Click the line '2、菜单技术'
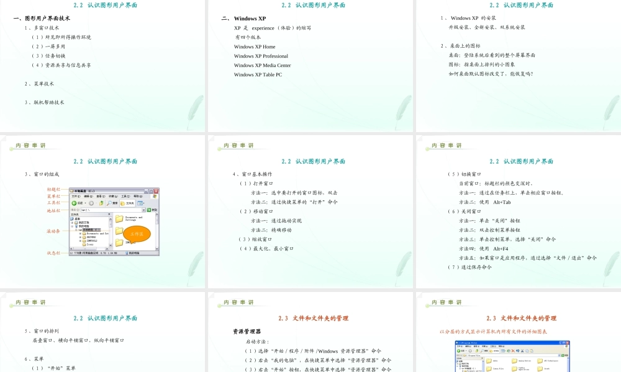Viewport: 621px width, 372px height. (39, 84)
